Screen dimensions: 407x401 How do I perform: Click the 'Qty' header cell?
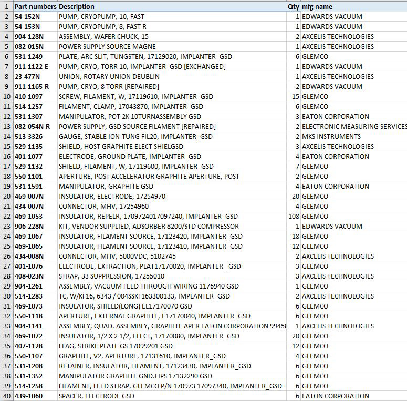coord(293,6)
